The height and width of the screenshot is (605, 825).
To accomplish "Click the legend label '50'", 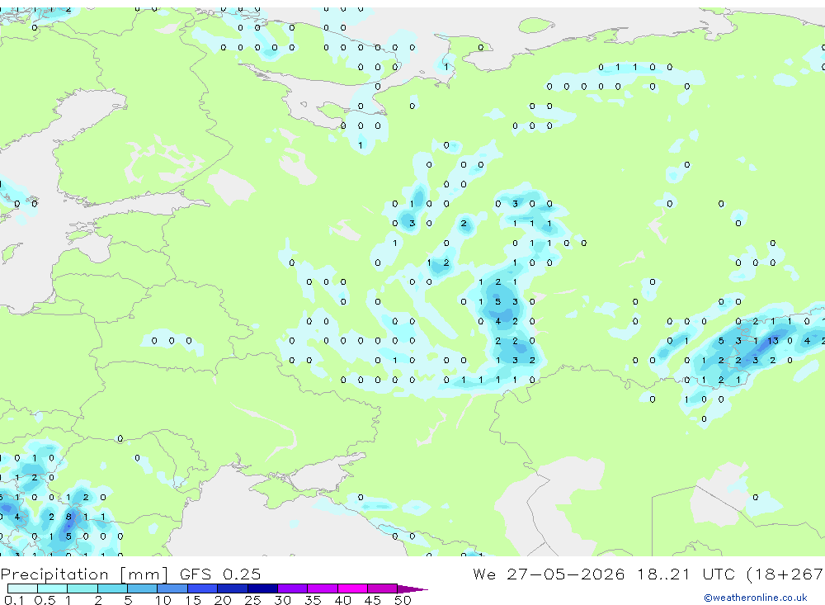I will pos(403,600).
